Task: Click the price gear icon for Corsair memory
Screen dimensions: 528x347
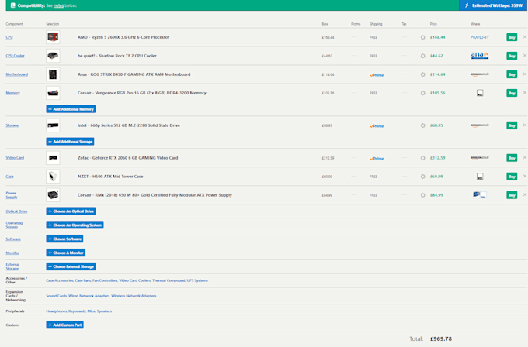Action: pos(422,93)
